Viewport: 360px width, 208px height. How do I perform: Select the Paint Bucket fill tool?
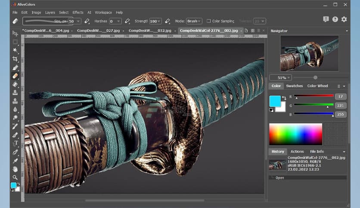(15, 84)
